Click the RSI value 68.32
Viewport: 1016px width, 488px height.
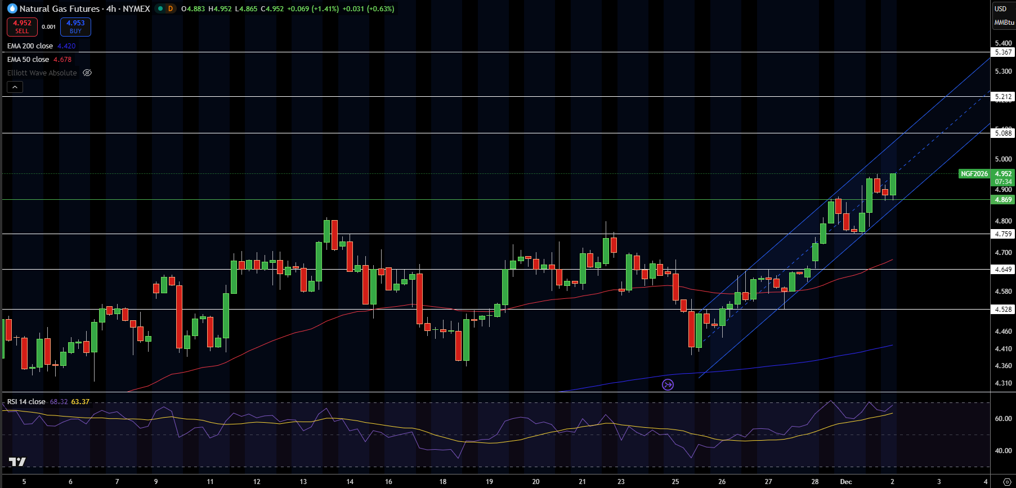point(59,402)
